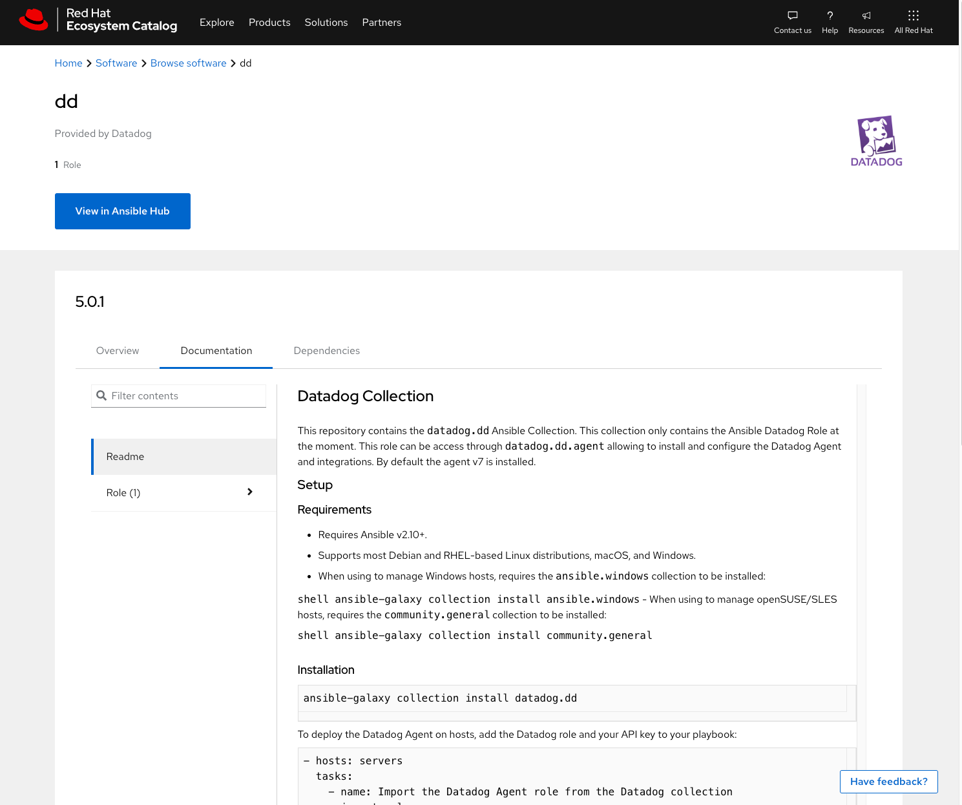Open the Browse software breadcrumb link
The image size is (962, 805).
point(188,63)
